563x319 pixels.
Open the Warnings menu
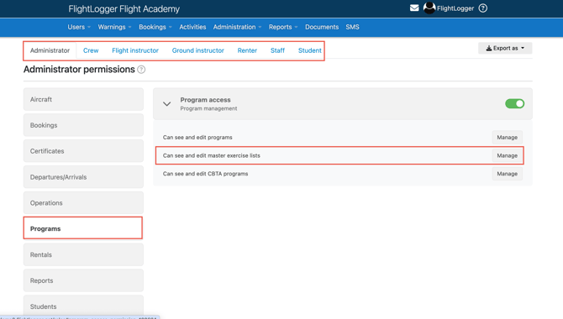(114, 27)
